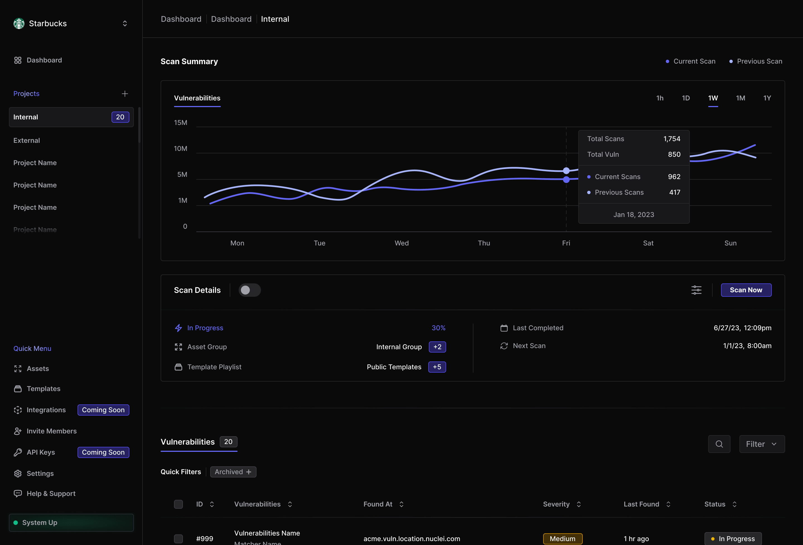Open the Starbucks workspace switcher chevrons
The height and width of the screenshot is (545, 803).
(x=125, y=23)
